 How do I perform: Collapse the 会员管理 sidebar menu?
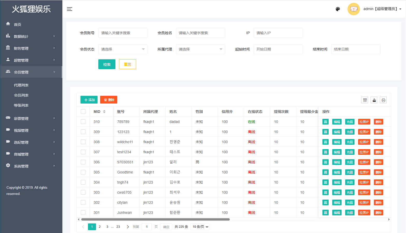tap(31, 72)
